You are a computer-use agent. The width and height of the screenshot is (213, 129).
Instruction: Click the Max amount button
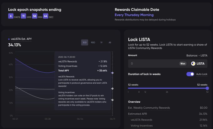point(183,64)
